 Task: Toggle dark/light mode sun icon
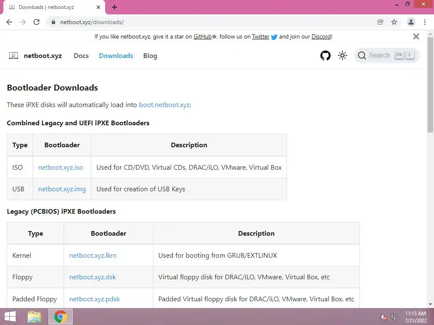(x=342, y=55)
